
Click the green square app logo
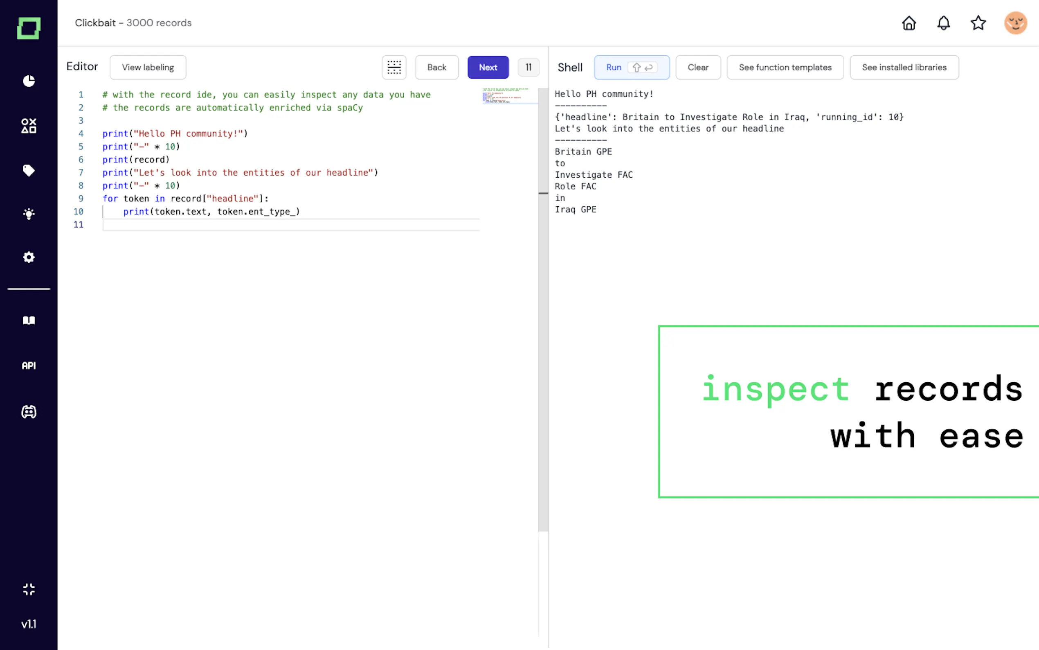29,28
